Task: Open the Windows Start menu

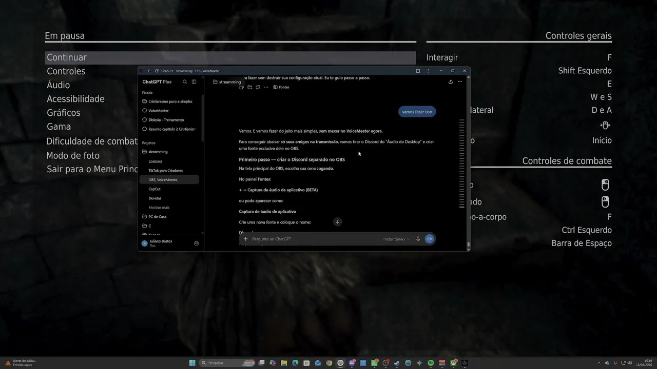Action: pos(192,363)
